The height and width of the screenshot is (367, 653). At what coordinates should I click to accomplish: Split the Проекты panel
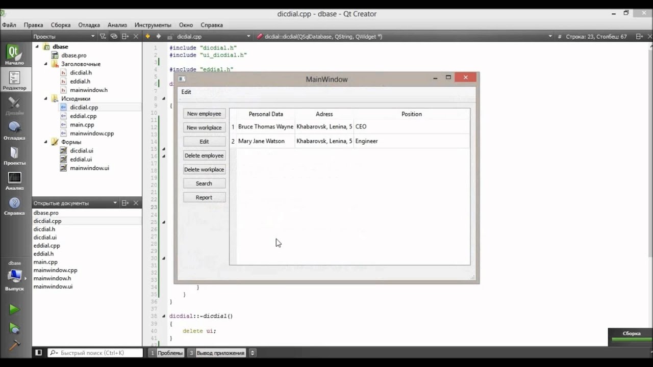125,37
